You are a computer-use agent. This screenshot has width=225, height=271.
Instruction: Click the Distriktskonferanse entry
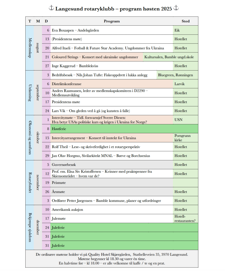click(x=66, y=84)
